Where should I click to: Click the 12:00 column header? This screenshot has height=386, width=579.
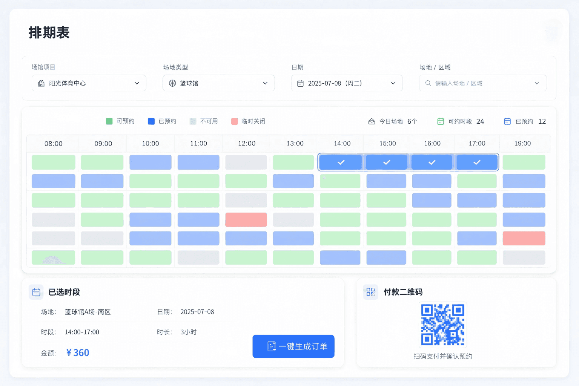coord(247,144)
